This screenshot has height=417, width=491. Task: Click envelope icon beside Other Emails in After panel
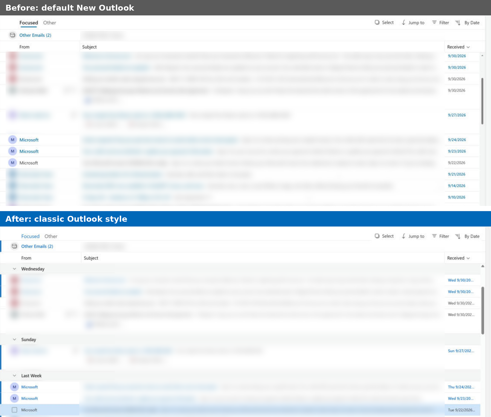[x=14, y=246]
